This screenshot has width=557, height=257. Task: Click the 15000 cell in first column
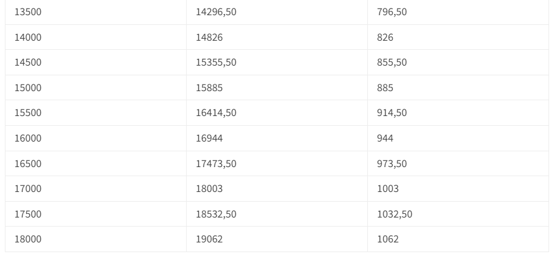[28, 88]
